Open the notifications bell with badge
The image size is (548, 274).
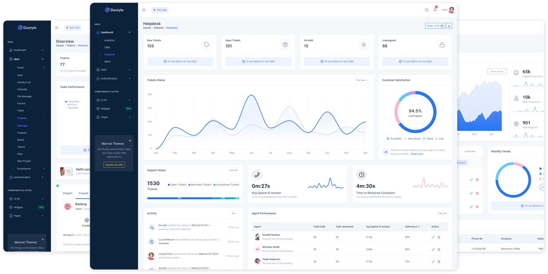(x=435, y=10)
